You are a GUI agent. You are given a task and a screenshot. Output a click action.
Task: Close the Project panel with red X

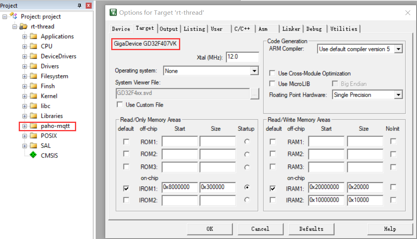89,5
